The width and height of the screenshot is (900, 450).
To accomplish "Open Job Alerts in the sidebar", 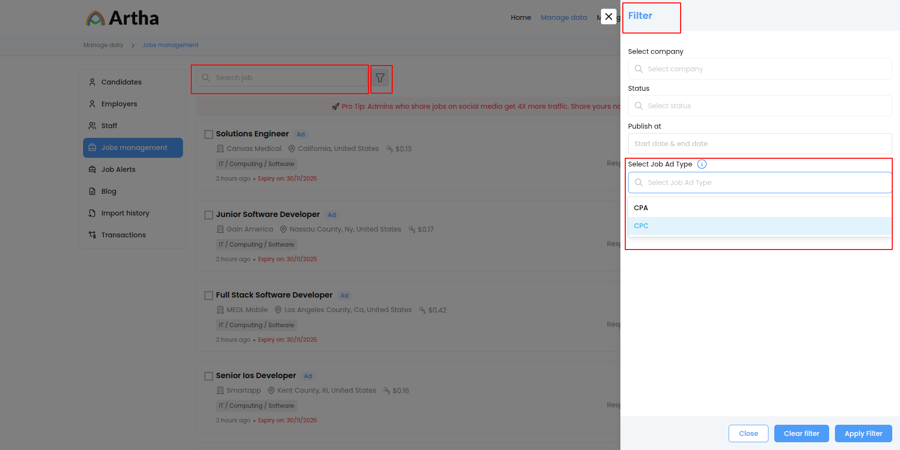I will pos(118,169).
